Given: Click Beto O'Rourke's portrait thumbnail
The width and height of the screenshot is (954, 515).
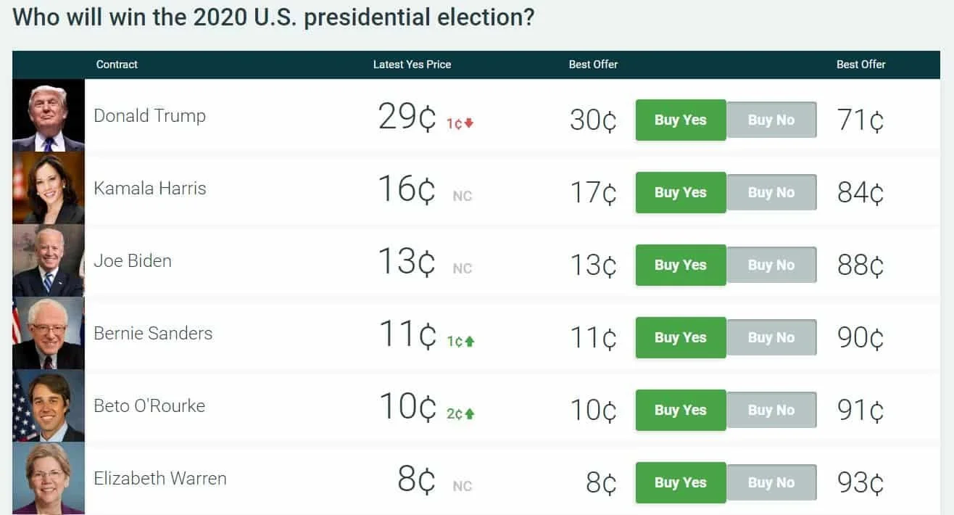Looking at the screenshot, I should (49, 405).
